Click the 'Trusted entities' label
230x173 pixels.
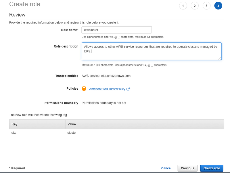[67, 76]
